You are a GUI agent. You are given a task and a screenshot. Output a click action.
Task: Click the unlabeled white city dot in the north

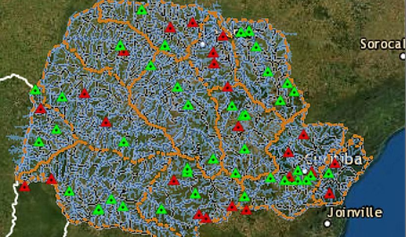pyautogui.click(x=202, y=44)
